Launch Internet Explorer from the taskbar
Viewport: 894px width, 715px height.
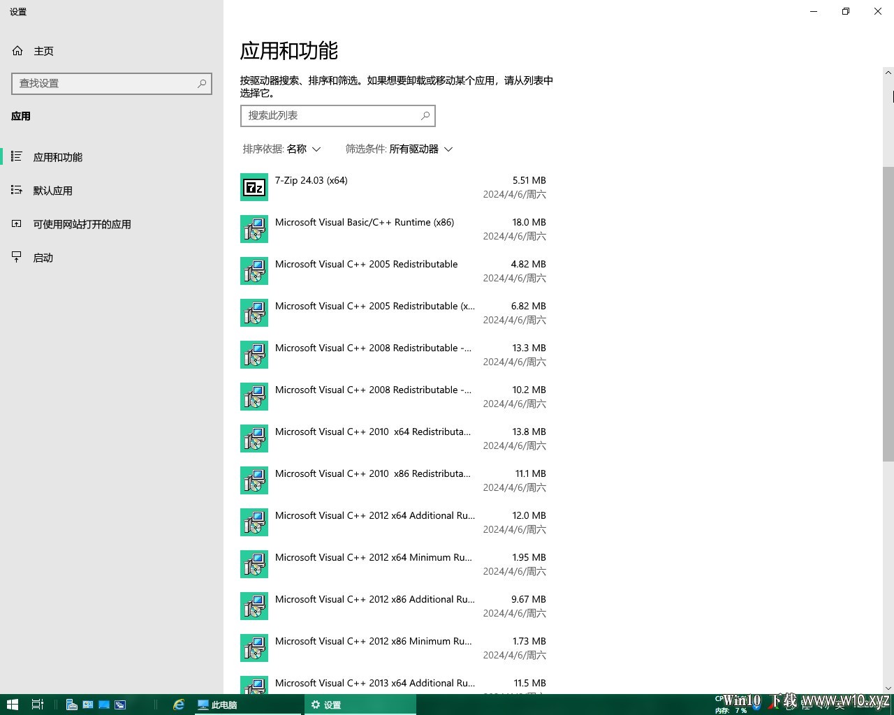tap(179, 705)
